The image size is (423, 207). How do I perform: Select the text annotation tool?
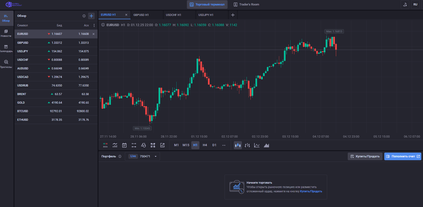pos(153,145)
